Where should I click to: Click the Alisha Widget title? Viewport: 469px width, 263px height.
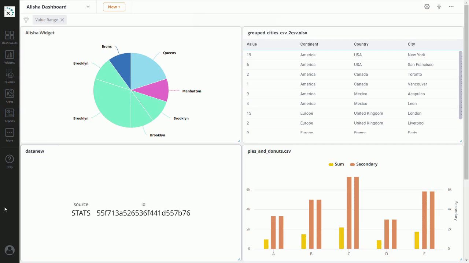click(40, 33)
